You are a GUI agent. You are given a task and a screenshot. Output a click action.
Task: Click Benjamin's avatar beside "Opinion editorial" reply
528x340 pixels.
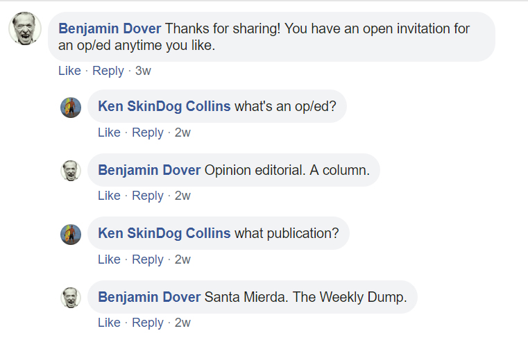[x=71, y=170]
